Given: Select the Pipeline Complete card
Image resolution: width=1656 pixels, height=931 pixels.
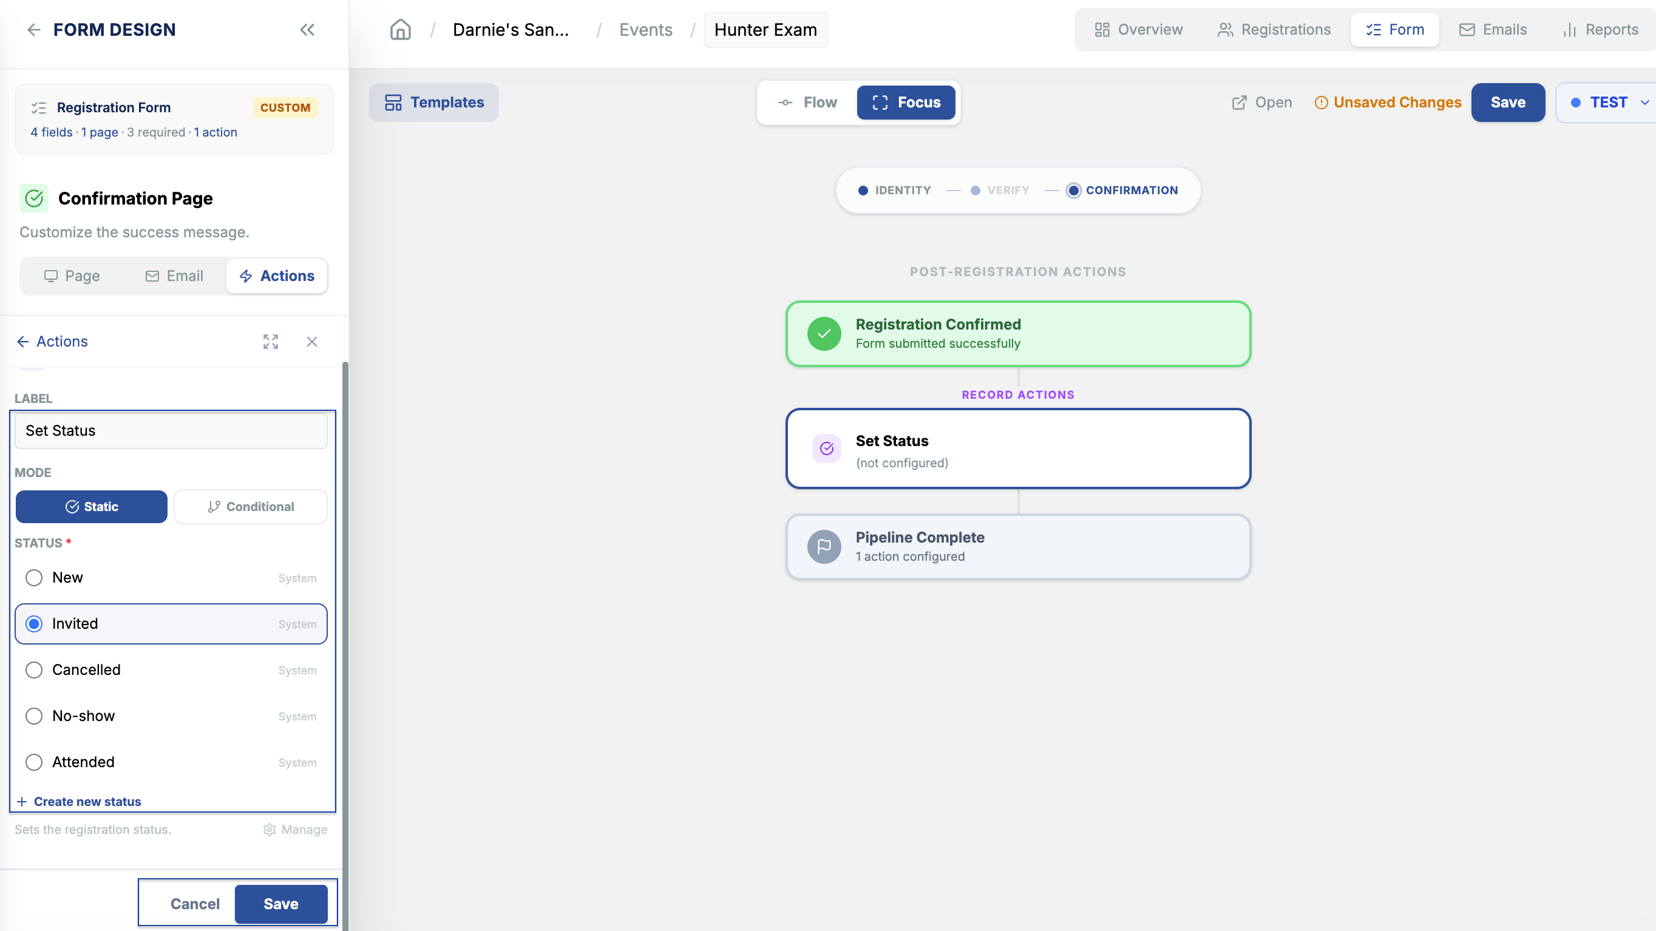Looking at the screenshot, I should [1018, 547].
